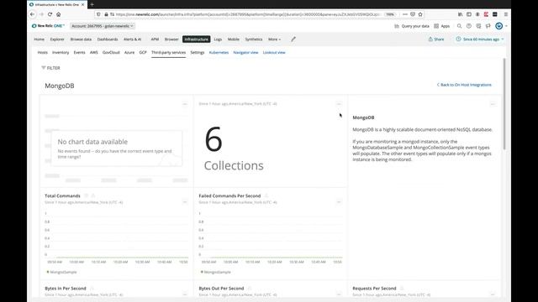
Task: Switch to APM in the nav
Action: click(x=155, y=39)
